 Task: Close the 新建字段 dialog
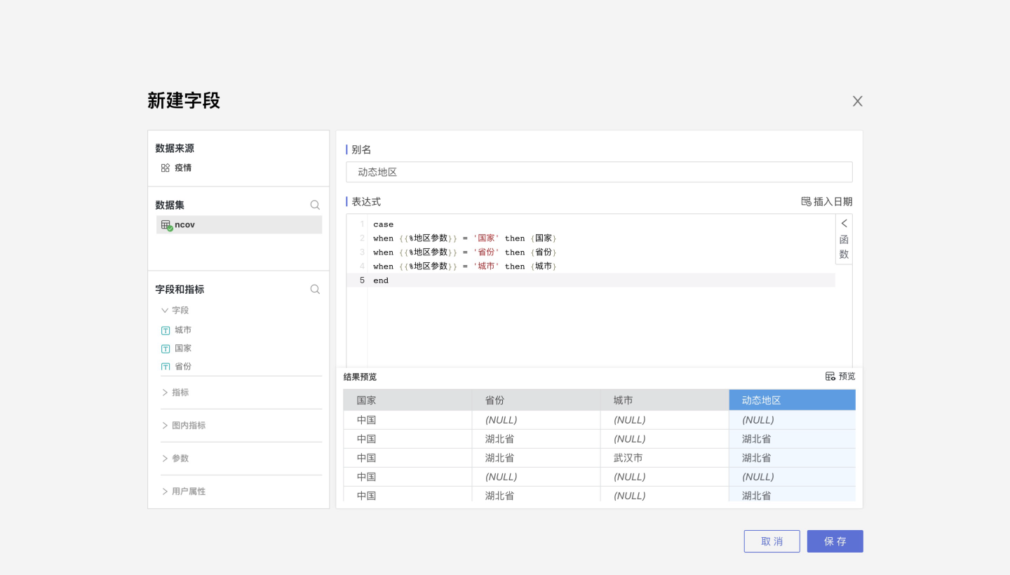(857, 101)
